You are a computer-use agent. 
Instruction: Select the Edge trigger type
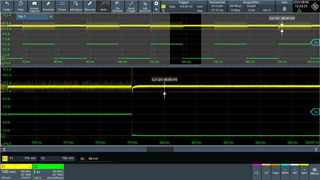(x=172, y=6)
